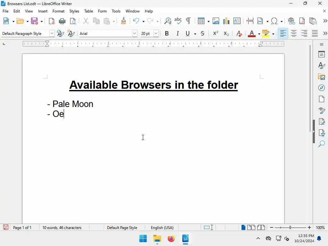Viewport: 328px width, 246px height.
Task: Justify the paragraph
Action: tap(315, 33)
